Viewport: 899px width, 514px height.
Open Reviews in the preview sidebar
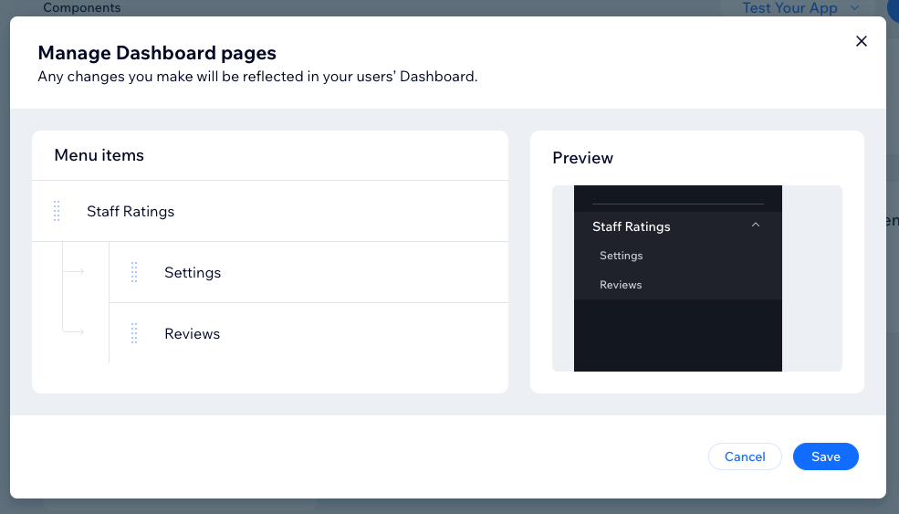[621, 285]
